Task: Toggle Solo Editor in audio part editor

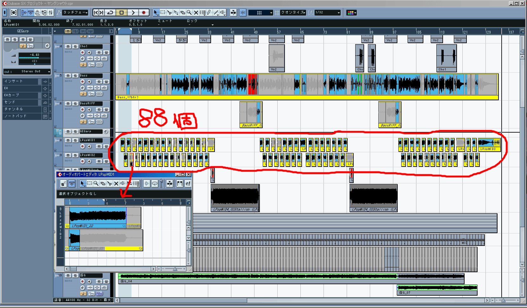Action: point(63,184)
